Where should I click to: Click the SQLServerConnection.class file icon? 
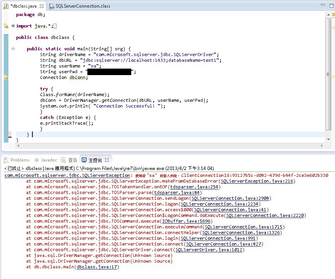pos(51,6)
